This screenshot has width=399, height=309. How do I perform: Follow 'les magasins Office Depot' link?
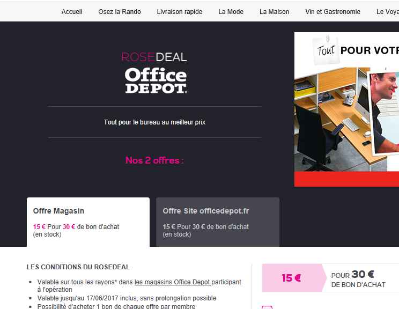(x=173, y=282)
